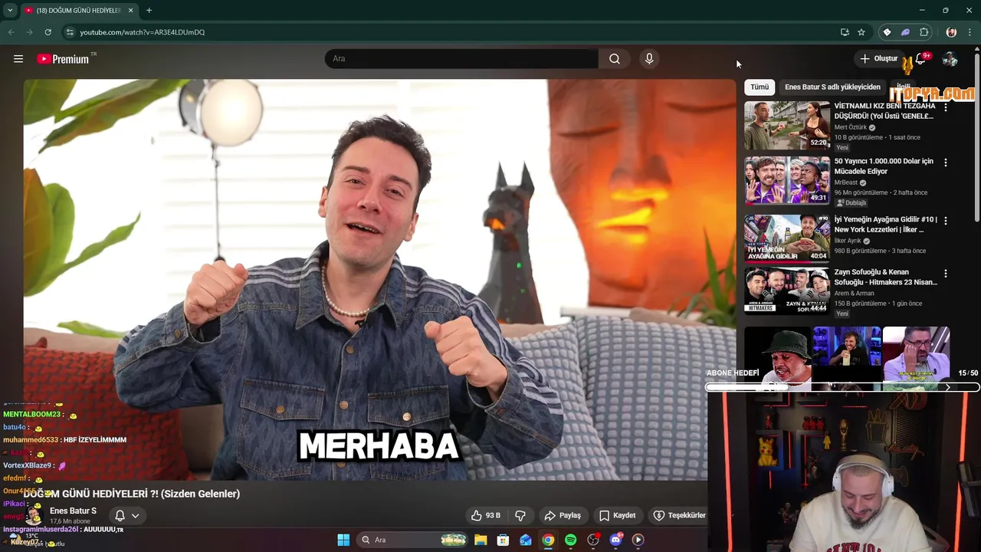Click the Chrome address bar URL
Image resolution: width=981 pixels, height=552 pixels.
[x=143, y=32]
